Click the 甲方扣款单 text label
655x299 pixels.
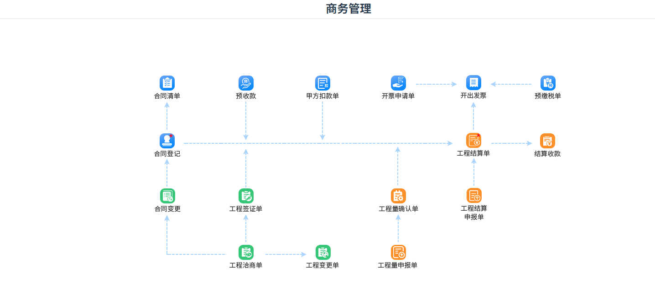click(x=322, y=96)
